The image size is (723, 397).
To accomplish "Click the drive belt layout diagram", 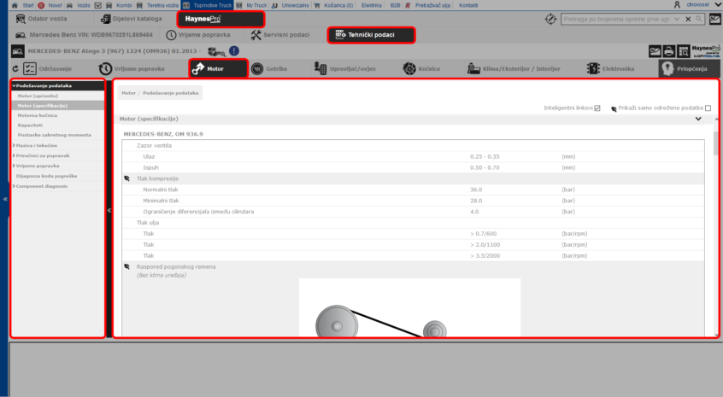I will pyautogui.click(x=409, y=307).
